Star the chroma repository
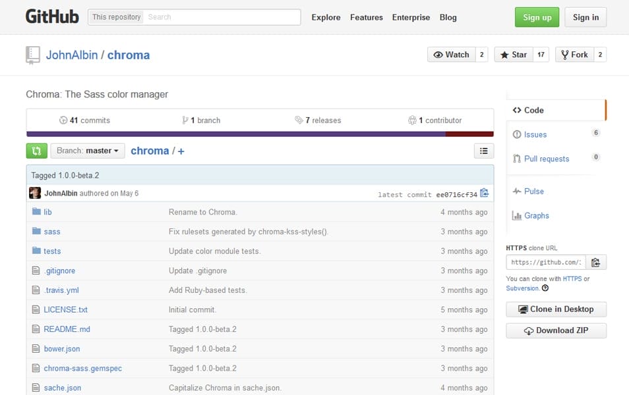Viewport: 629px width, 395px height. pos(513,55)
